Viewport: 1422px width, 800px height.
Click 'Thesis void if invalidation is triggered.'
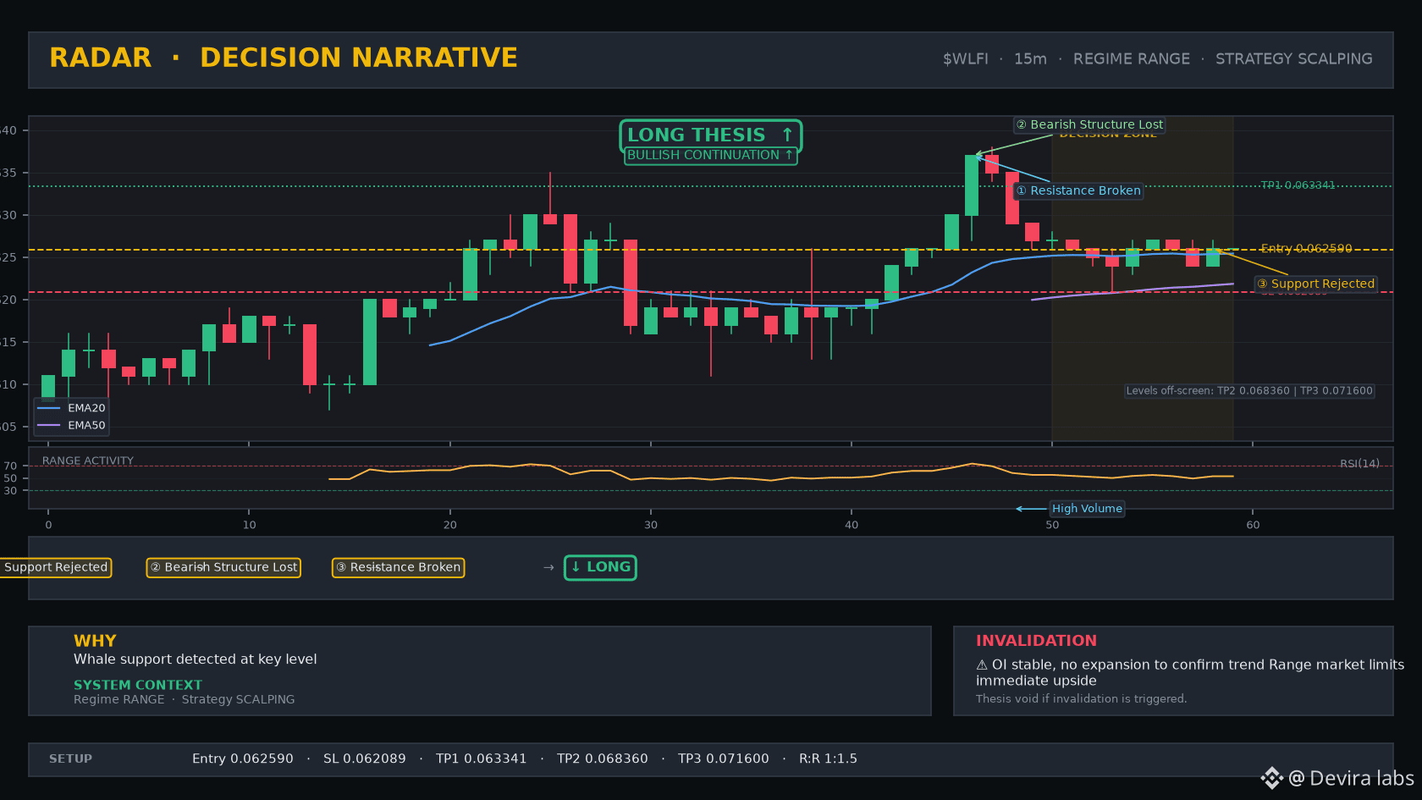click(1082, 698)
